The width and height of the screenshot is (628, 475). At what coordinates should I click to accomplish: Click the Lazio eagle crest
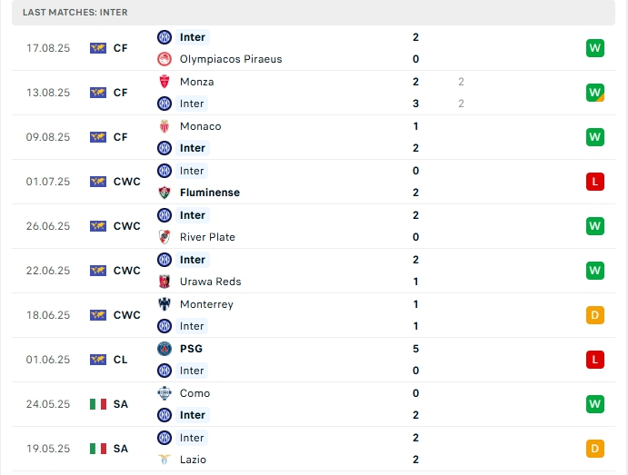point(164,460)
